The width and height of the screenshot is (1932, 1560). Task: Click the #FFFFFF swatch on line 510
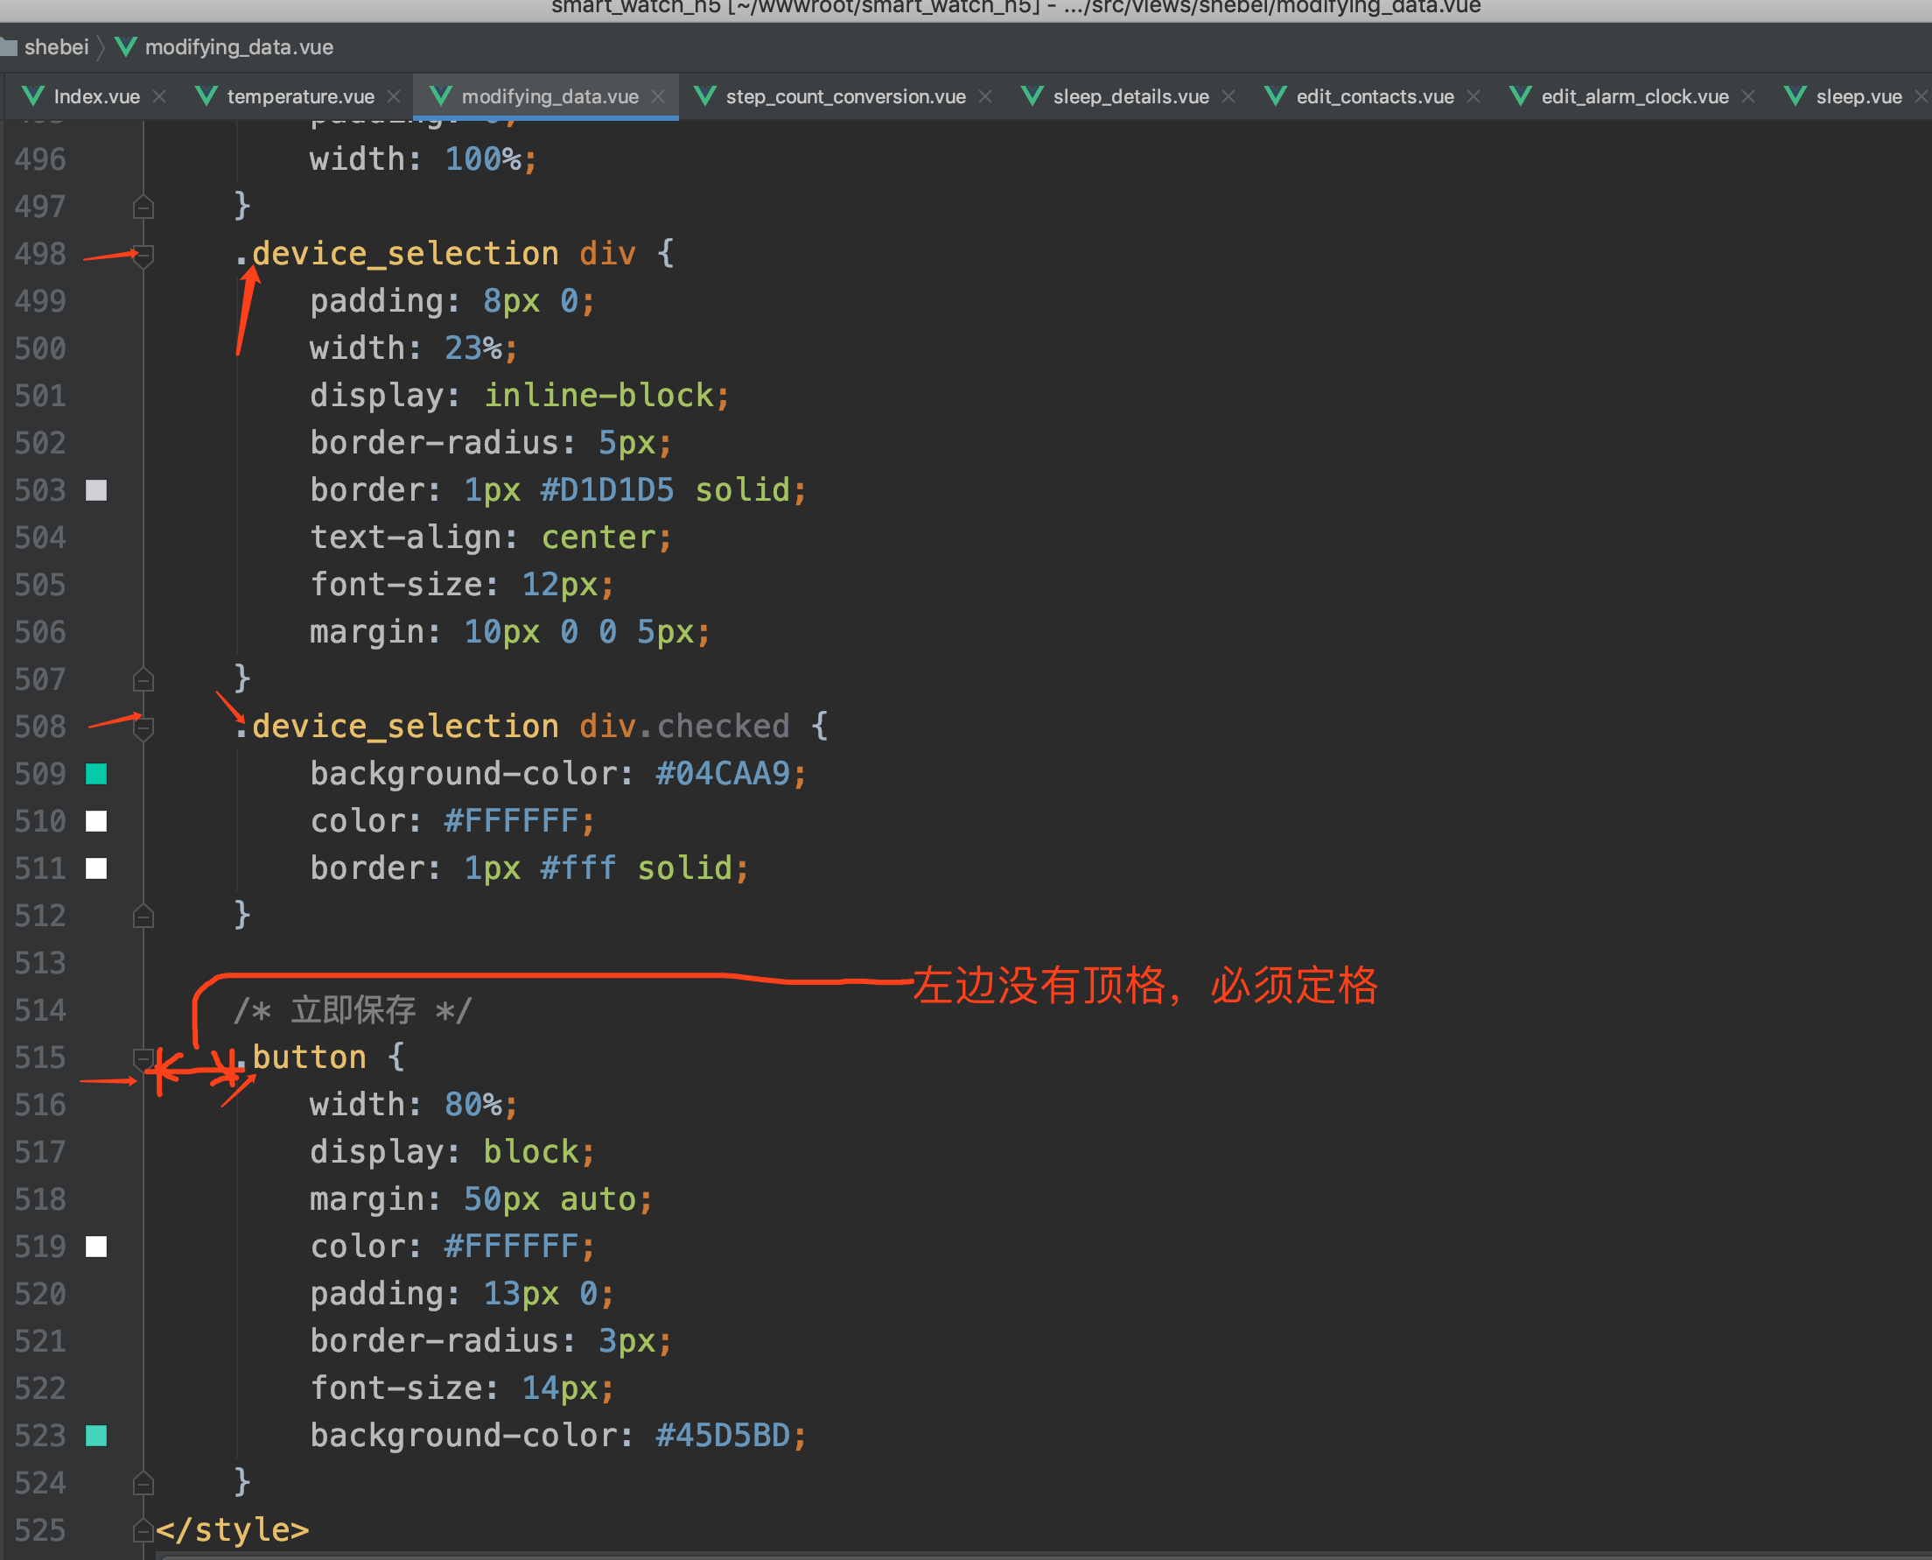(96, 821)
